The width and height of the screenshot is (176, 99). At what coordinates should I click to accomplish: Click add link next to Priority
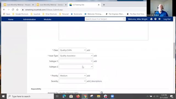88,76
